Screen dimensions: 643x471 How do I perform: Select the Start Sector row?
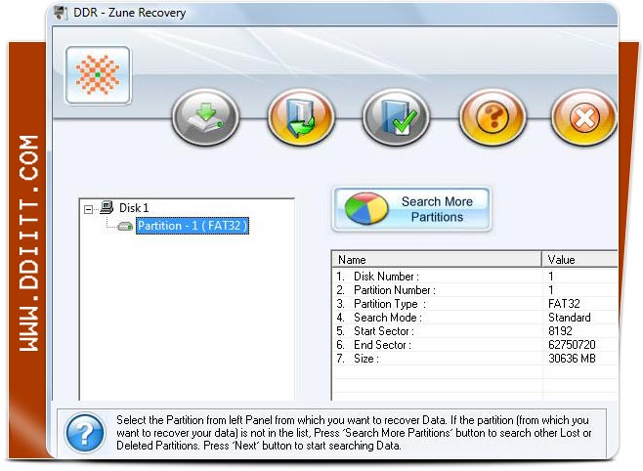click(436, 331)
